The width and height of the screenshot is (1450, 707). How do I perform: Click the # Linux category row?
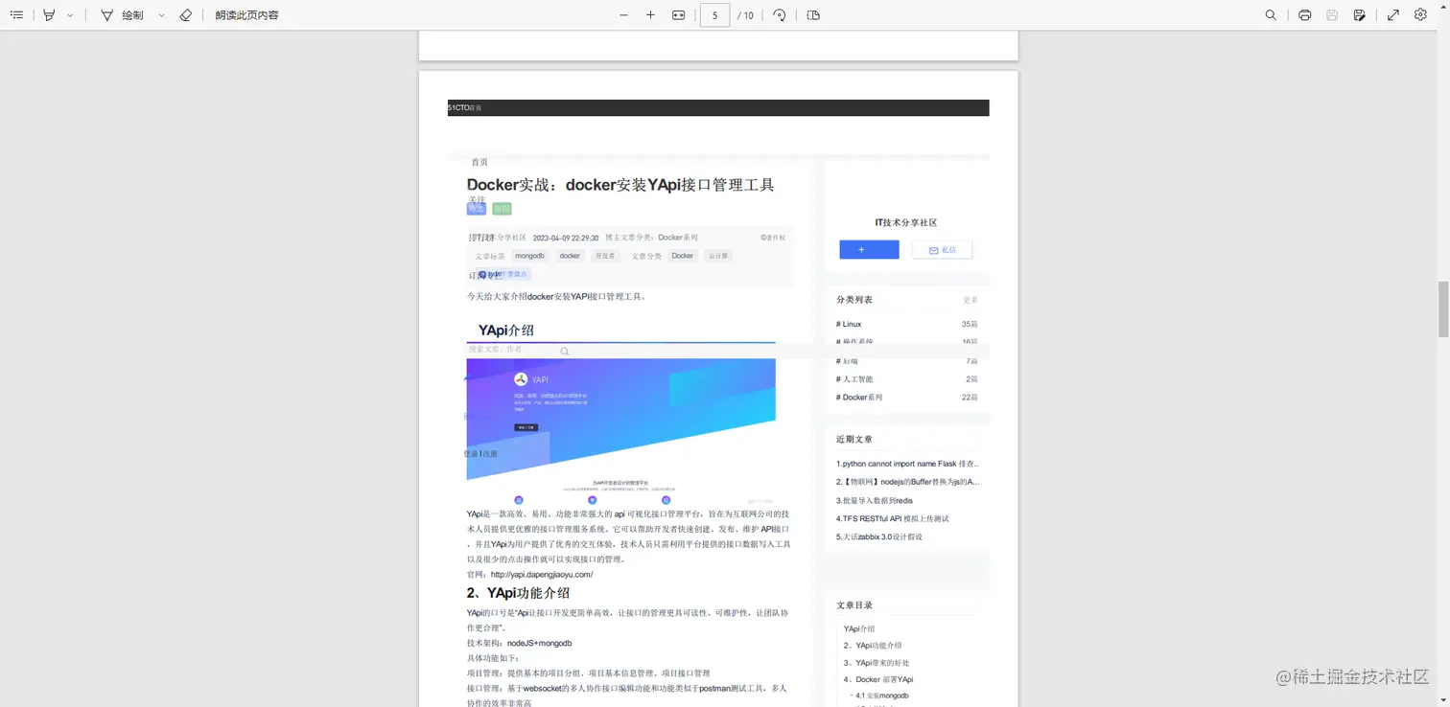(x=906, y=324)
